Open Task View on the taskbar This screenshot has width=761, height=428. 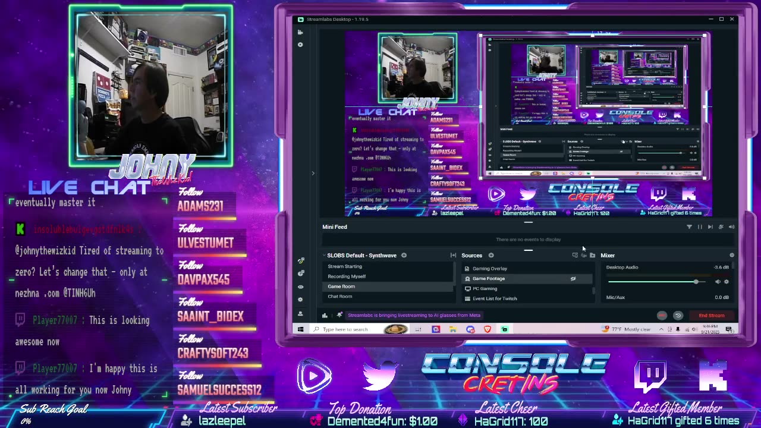point(419,329)
